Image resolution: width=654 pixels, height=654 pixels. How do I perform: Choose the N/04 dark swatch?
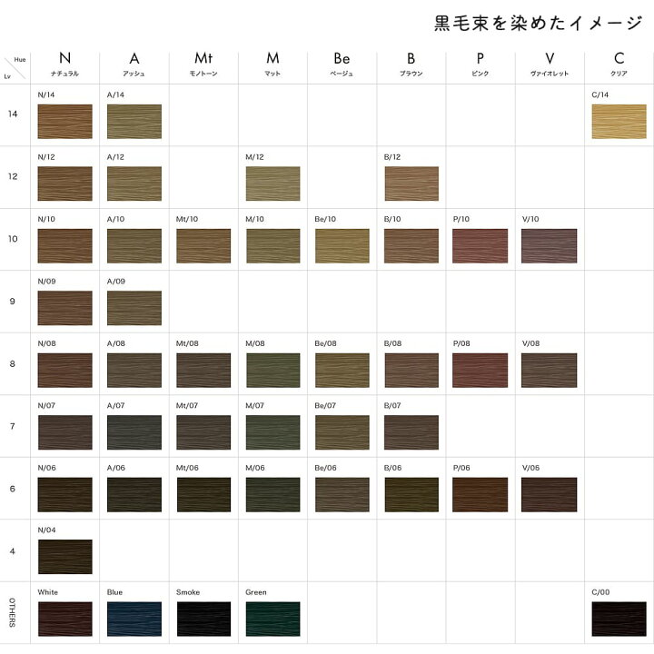click(64, 557)
